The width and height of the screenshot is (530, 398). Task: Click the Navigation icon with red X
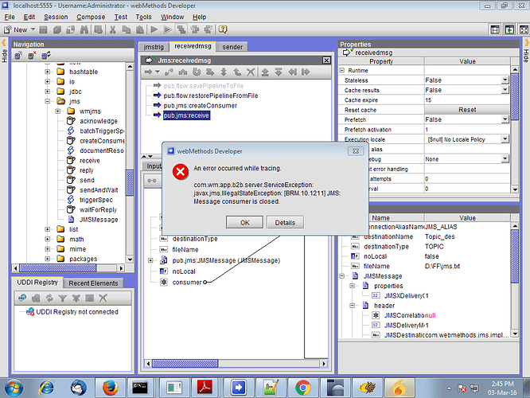pos(32,56)
